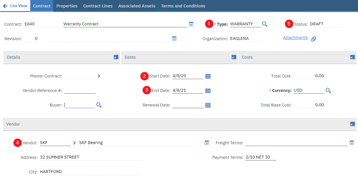Go to the List View tab
The width and height of the screenshot is (358, 183).
15,6
